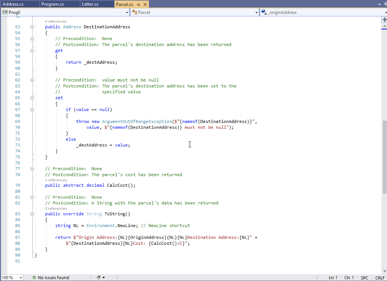Click the horizontal scrollbar left arrow

click(117, 278)
